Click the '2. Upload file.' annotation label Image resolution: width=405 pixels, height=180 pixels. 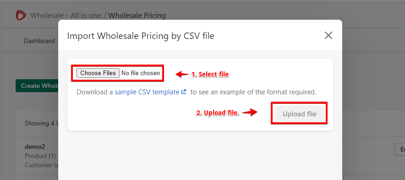(x=218, y=113)
